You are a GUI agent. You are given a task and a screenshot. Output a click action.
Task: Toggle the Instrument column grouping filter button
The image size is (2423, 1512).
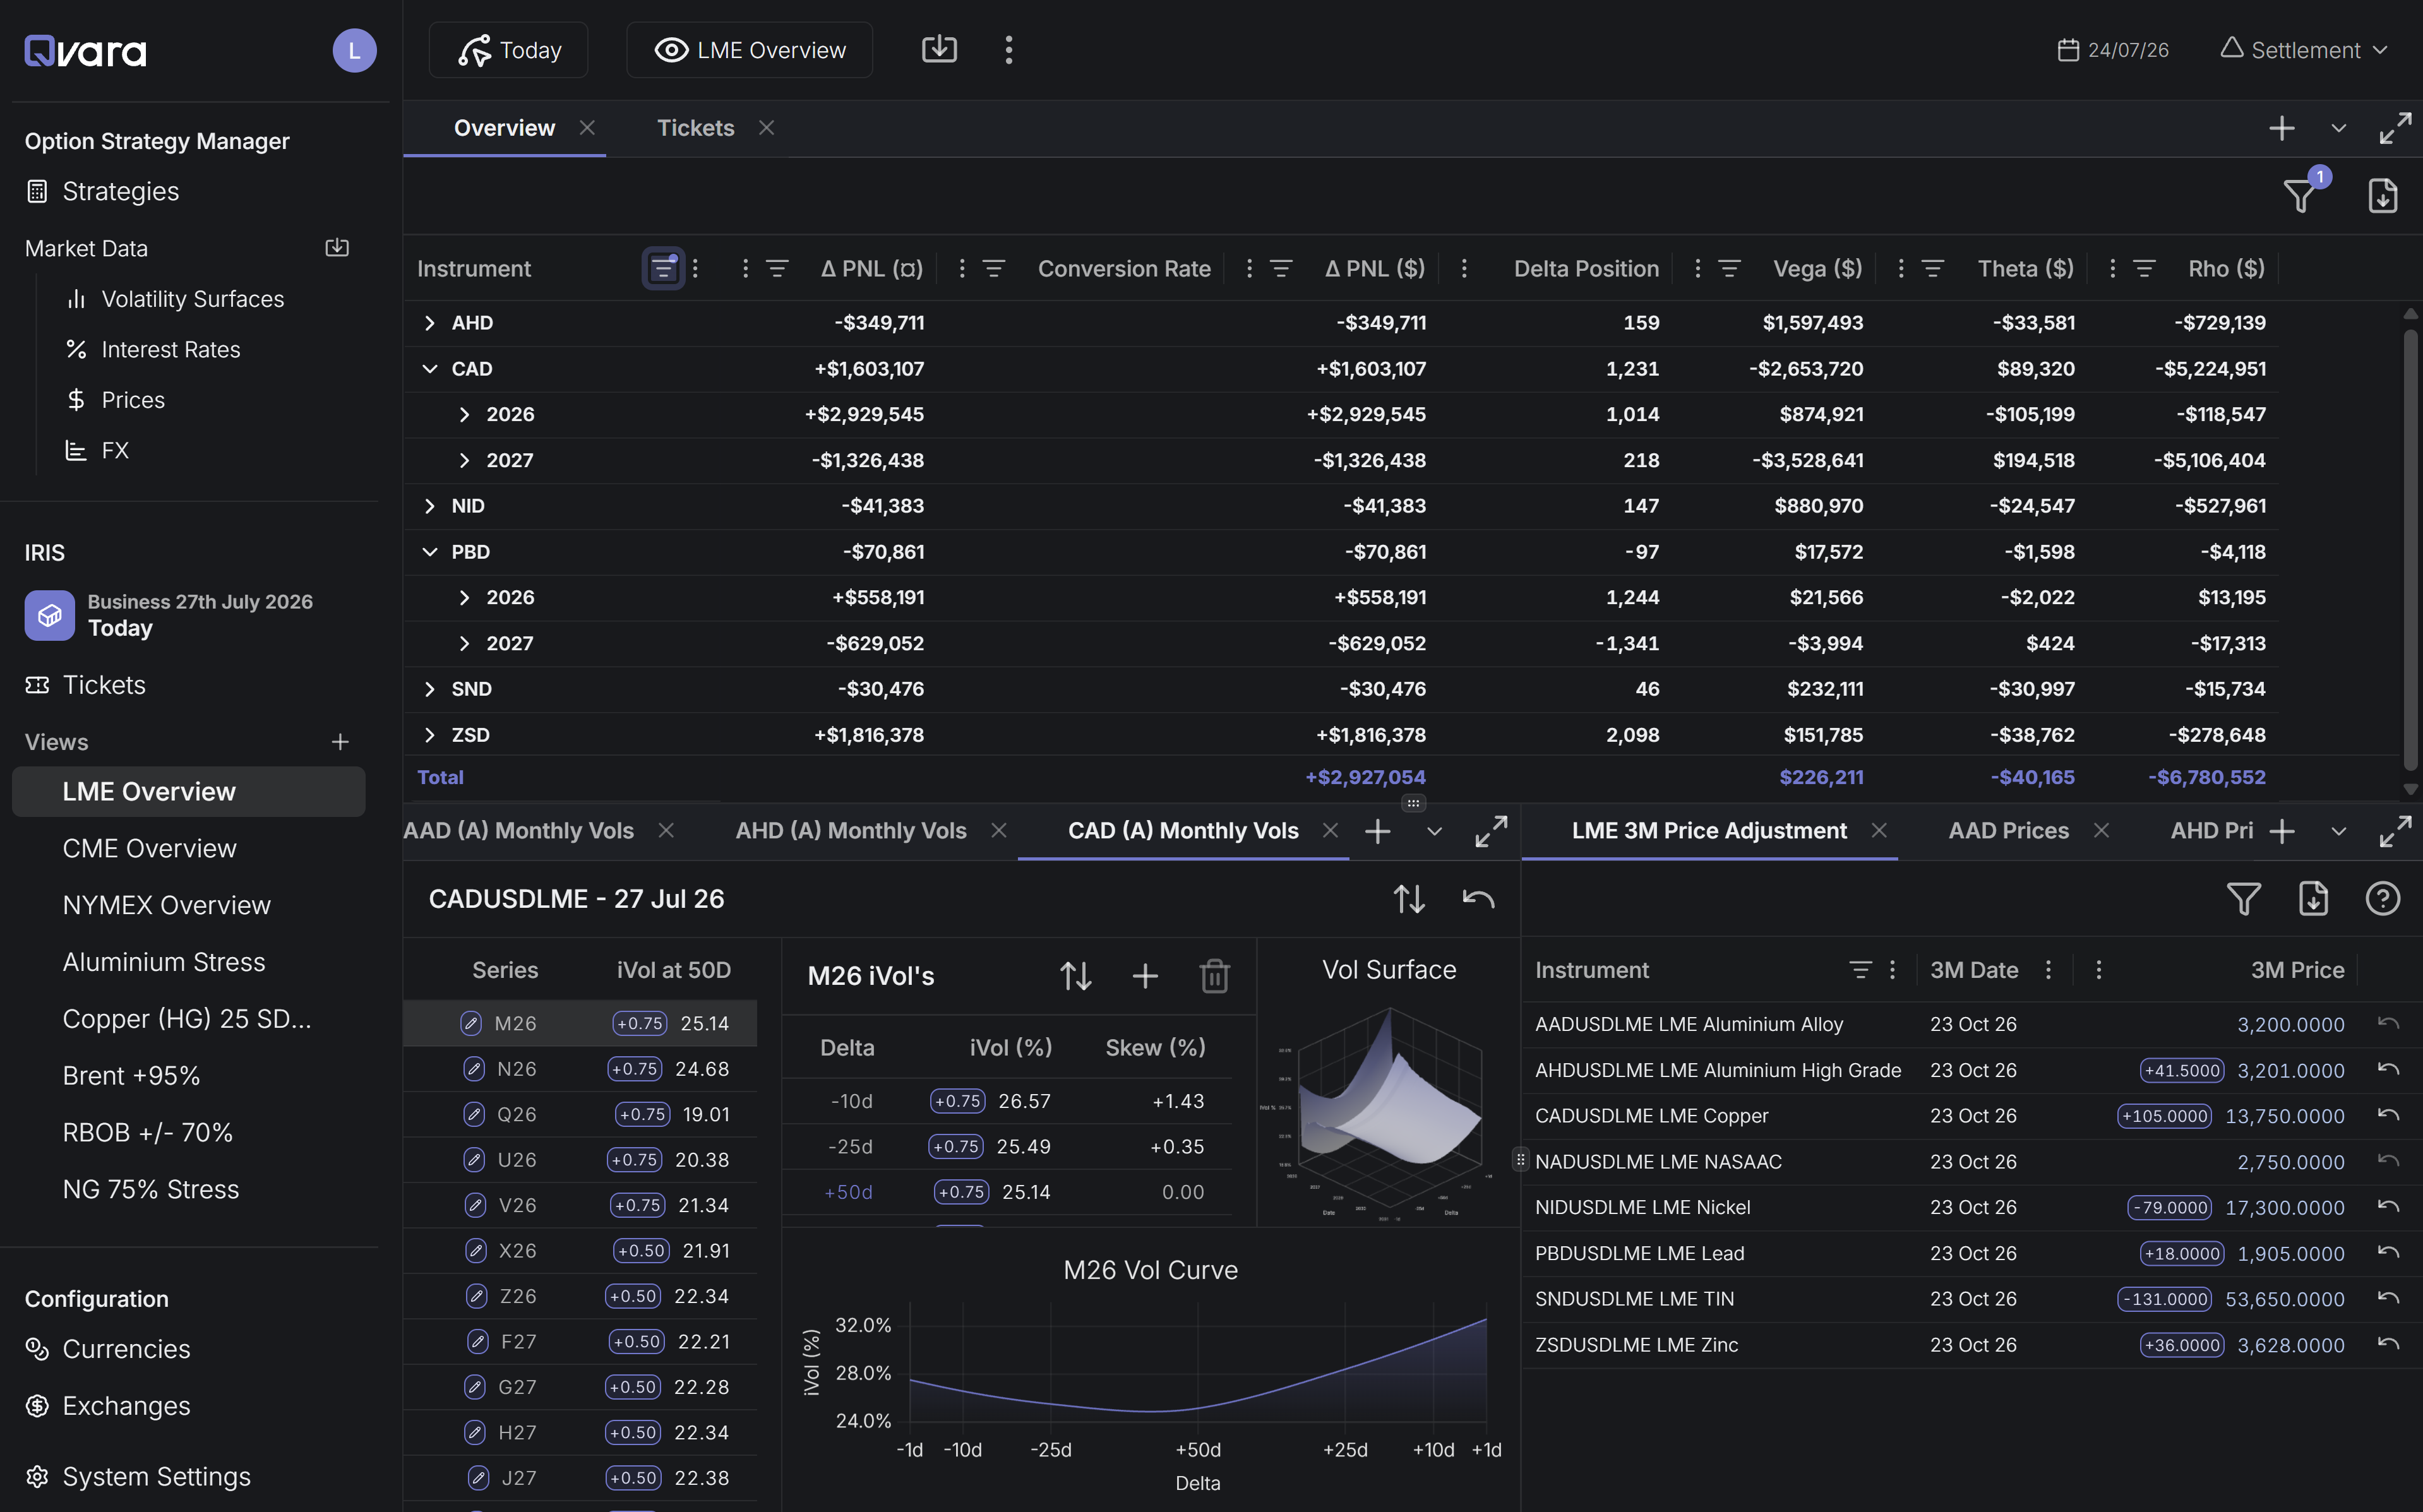[x=663, y=268]
